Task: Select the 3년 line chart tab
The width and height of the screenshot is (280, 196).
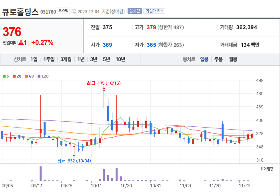Action: (94, 59)
